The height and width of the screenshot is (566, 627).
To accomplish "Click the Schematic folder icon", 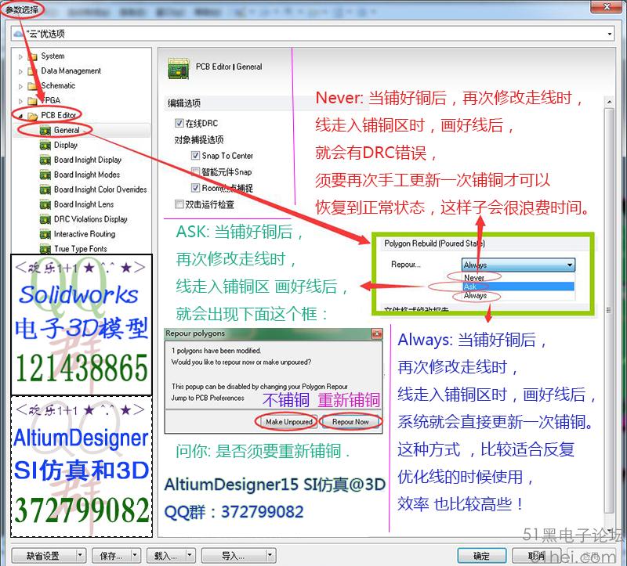I will [33, 86].
